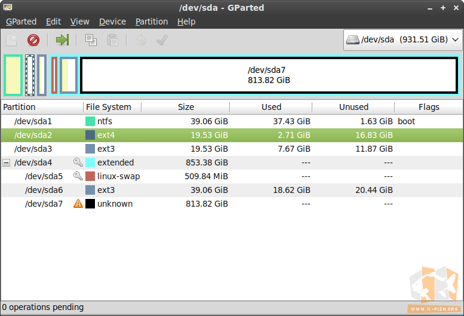Select the /dev/sda7 partition row
The height and width of the screenshot is (316, 464).
pos(232,204)
